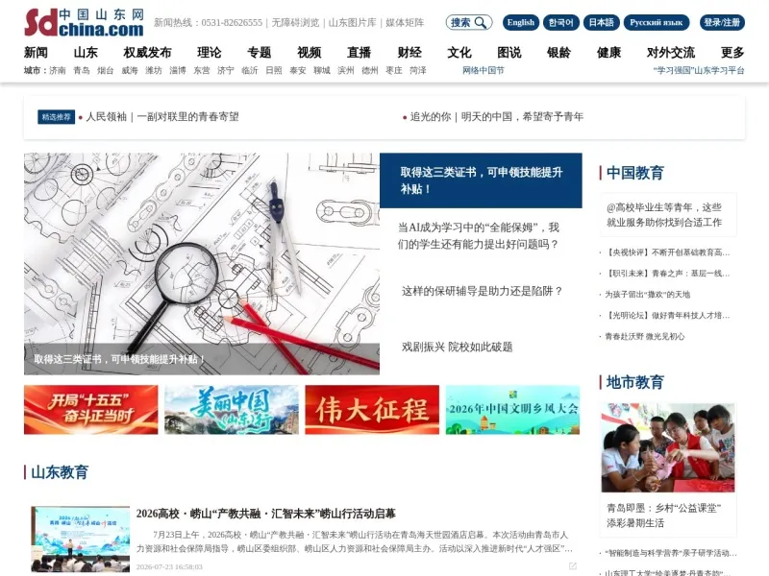Click the share icon beside the Laoshan article
Screen dimensions: 769x576
pos(572,566)
